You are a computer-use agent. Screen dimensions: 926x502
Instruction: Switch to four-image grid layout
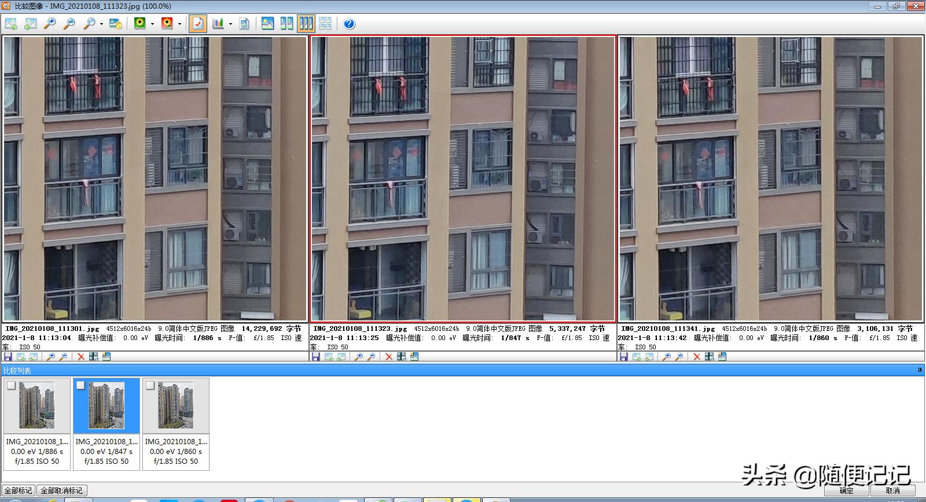[x=325, y=24]
